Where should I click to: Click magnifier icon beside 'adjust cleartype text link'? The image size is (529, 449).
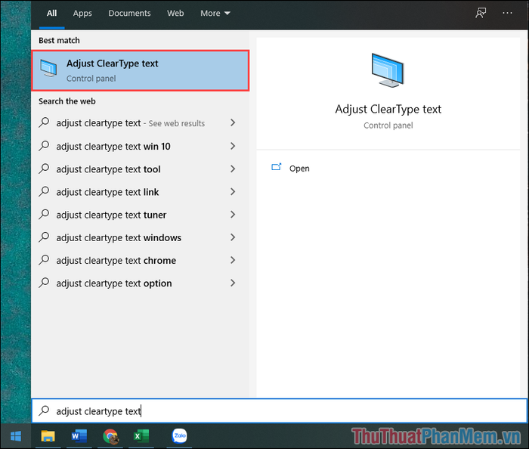click(x=44, y=191)
